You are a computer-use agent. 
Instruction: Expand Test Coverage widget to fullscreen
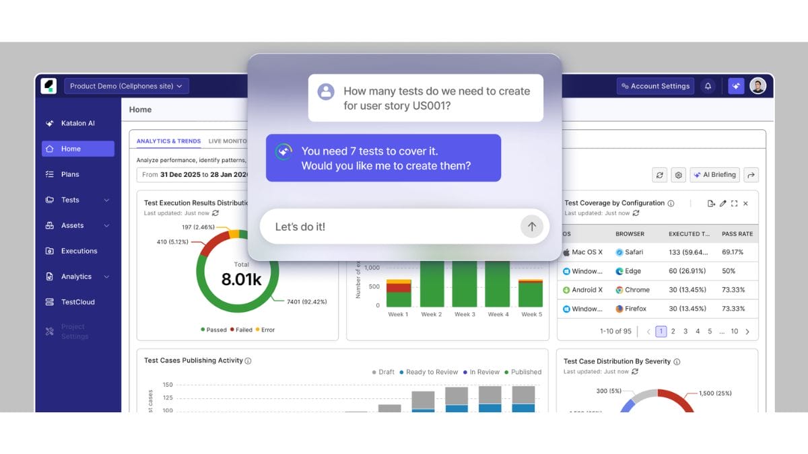click(x=734, y=203)
